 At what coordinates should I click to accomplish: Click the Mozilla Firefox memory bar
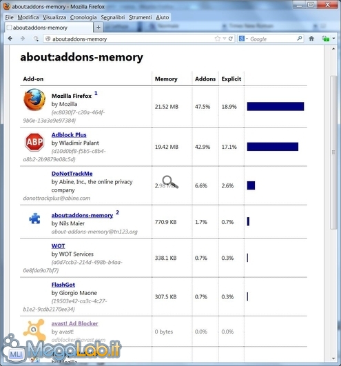276,106
